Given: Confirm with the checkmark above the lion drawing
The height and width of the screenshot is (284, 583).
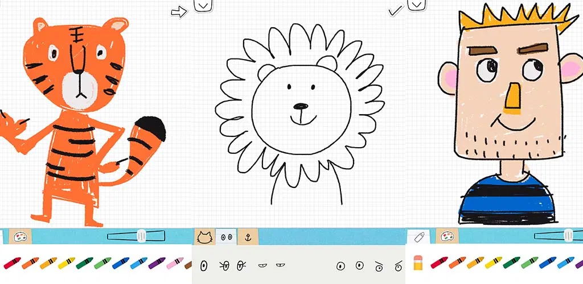Looking at the screenshot, I should click(x=396, y=10).
